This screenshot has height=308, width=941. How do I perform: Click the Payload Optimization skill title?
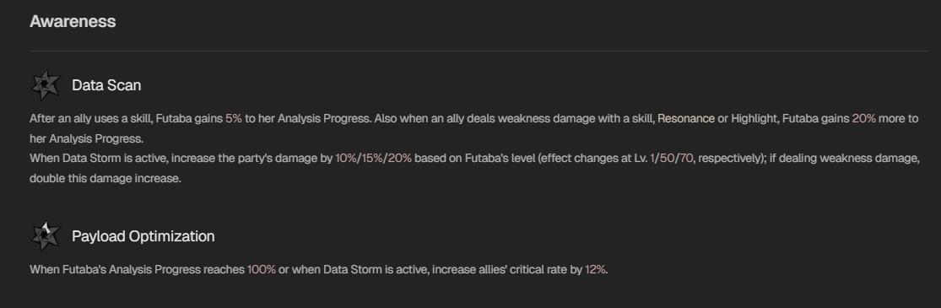(x=143, y=236)
